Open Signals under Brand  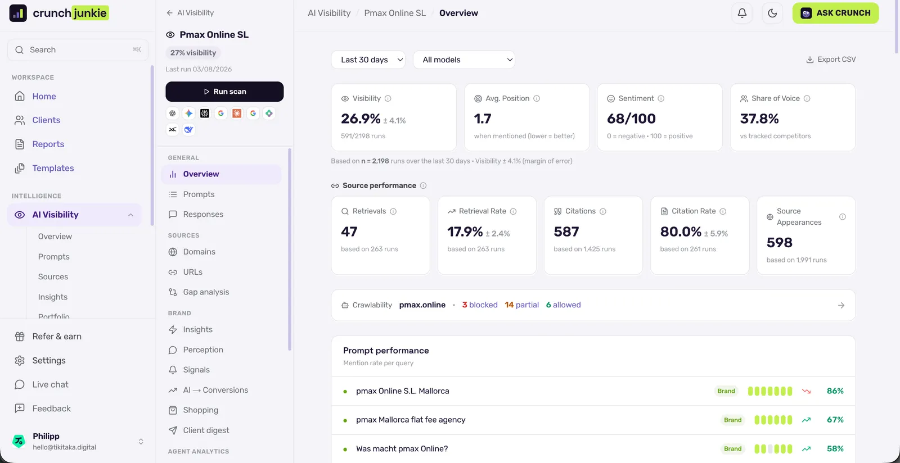click(196, 370)
